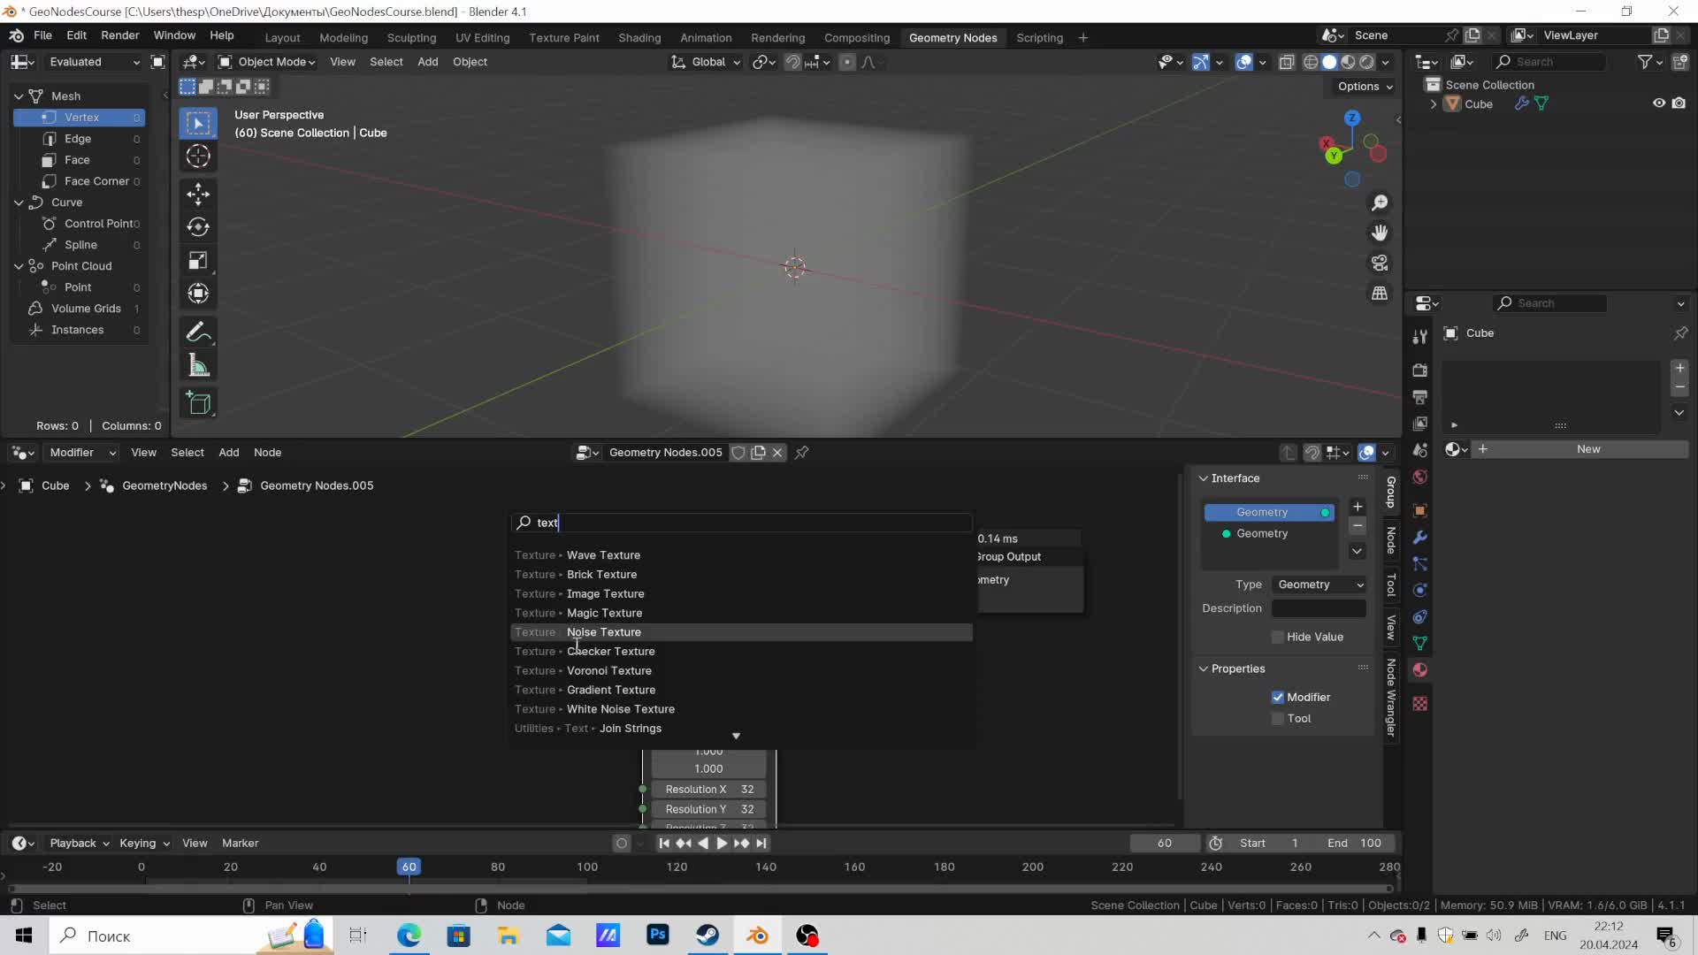Screen dimensions: 1698x955
Task: Toggle snapping magnet in viewport header
Action: pos(793,62)
